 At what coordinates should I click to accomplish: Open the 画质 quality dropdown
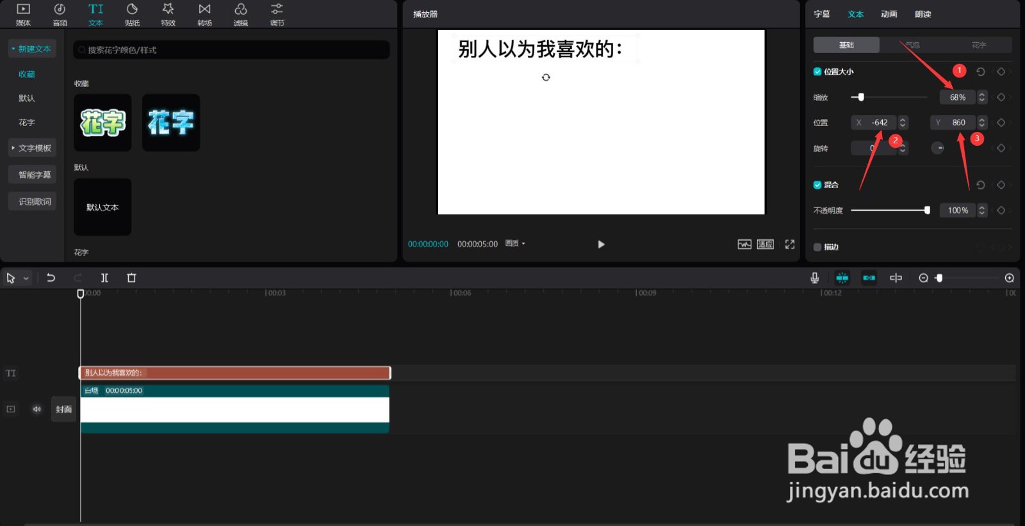515,244
